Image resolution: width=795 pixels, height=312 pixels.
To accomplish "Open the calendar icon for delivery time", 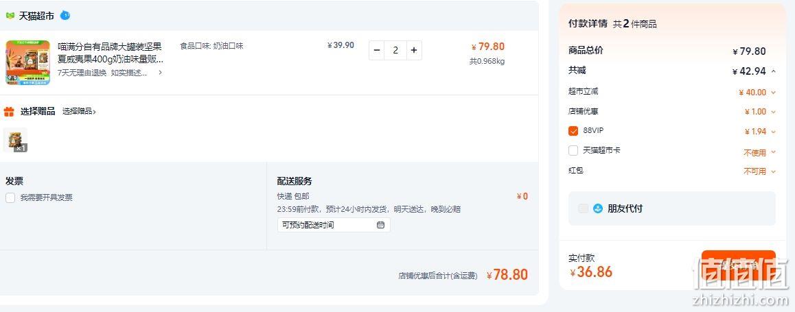I will click(x=381, y=225).
